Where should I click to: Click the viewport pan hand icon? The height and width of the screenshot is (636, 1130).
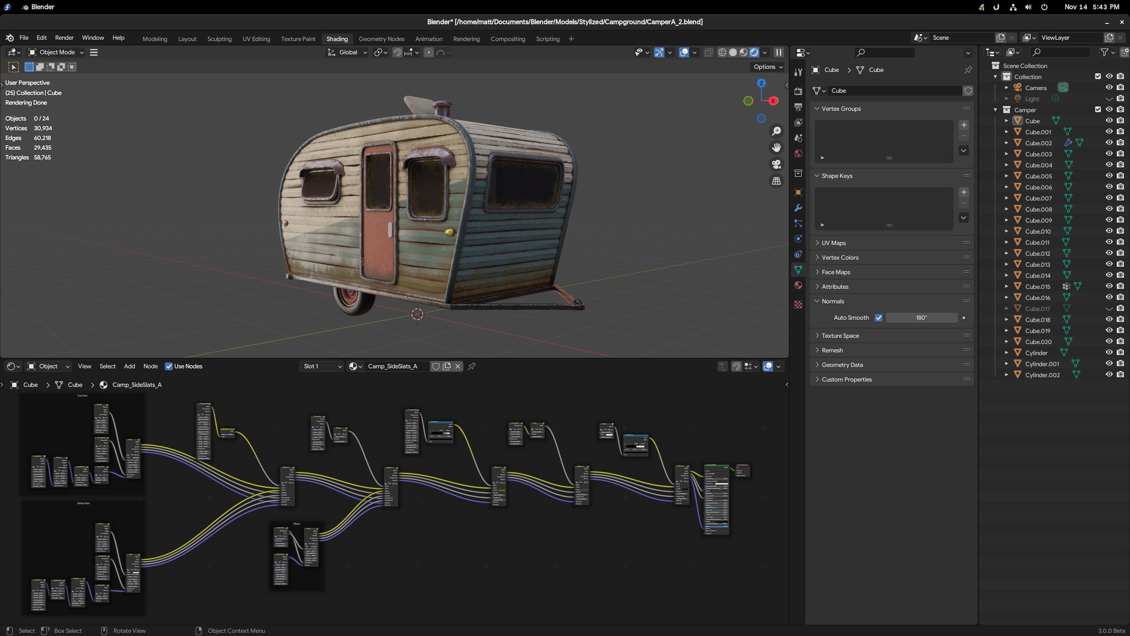pyautogui.click(x=776, y=148)
